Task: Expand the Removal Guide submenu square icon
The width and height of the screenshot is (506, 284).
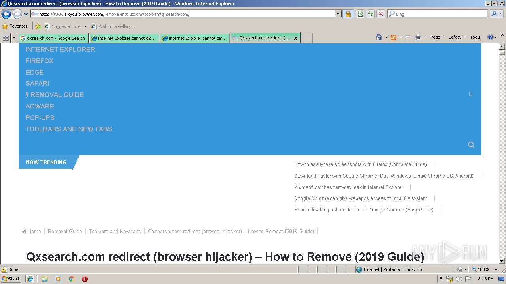Action: (x=471, y=94)
